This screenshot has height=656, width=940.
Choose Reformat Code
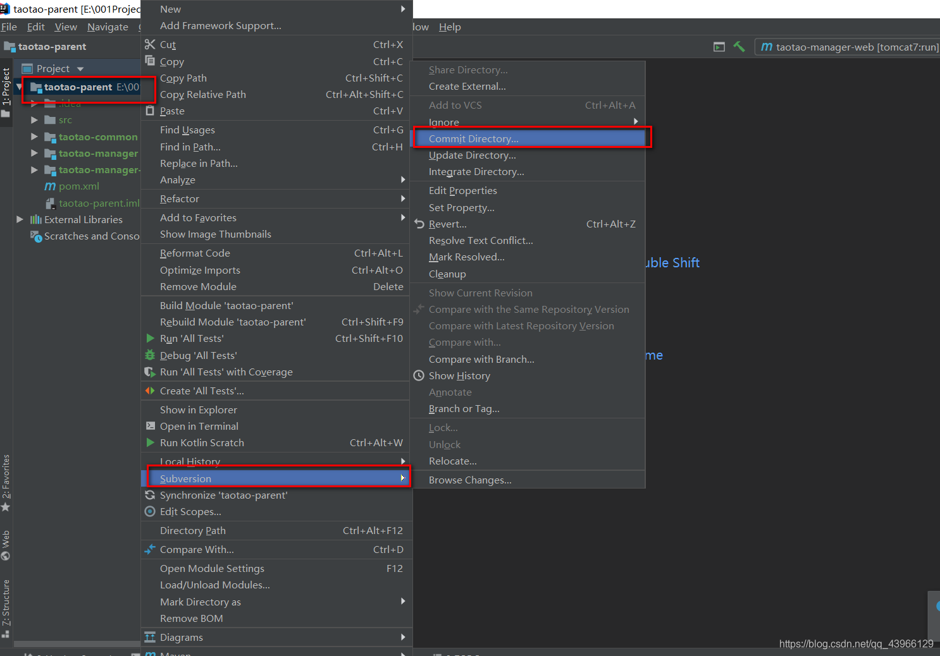(276, 253)
